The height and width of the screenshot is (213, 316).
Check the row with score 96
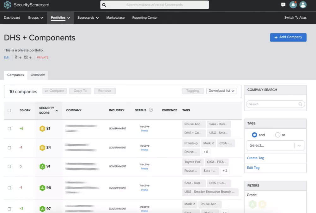click(9, 188)
